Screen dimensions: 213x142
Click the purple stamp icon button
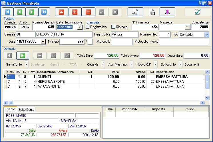pos(167,12)
